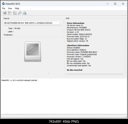Click the 'Drive platform: RS8D31' line
The image size is (128, 124).
76,50
